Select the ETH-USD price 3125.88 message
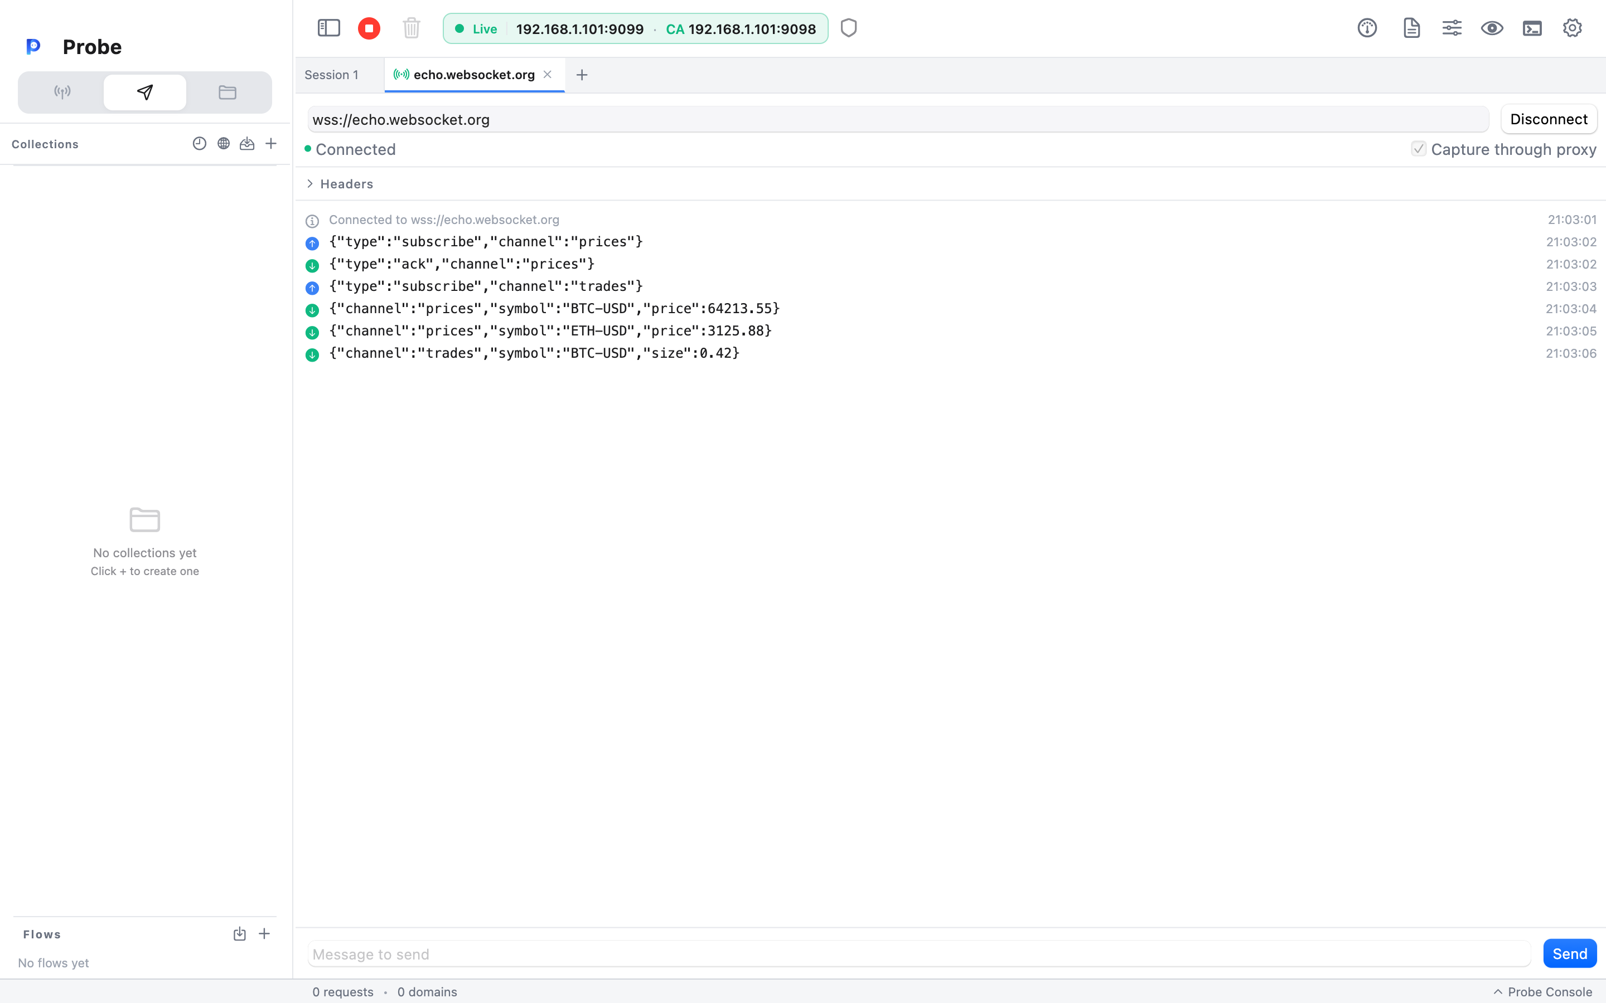Image resolution: width=1606 pixels, height=1003 pixels. coord(950,331)
